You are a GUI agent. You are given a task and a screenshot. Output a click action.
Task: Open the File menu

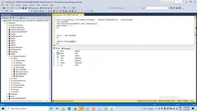pos(2,5)
